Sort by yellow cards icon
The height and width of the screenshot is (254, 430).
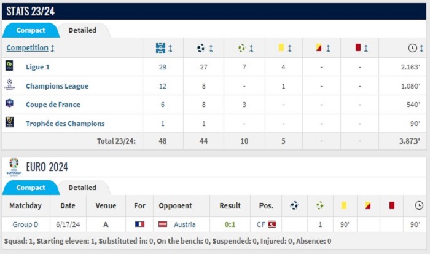tap(281, 47)
